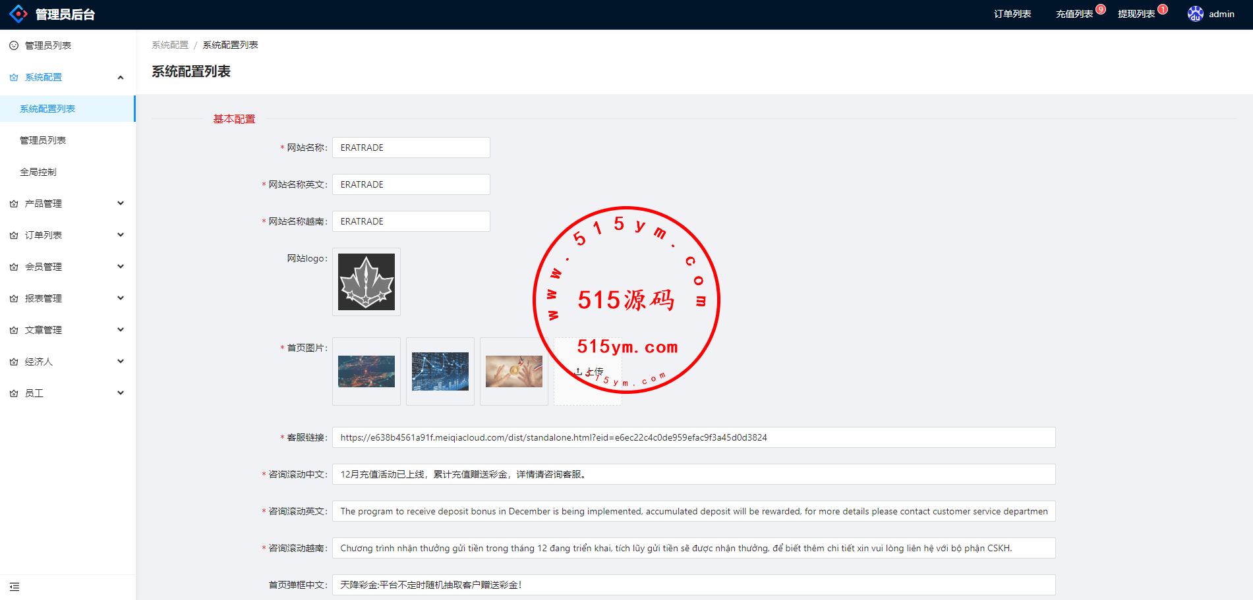The height and width of the screenshot is (600, 1253).
Task: Open 全局控制 submenu item
Action: pyautogui.click(x=38, y=172)
